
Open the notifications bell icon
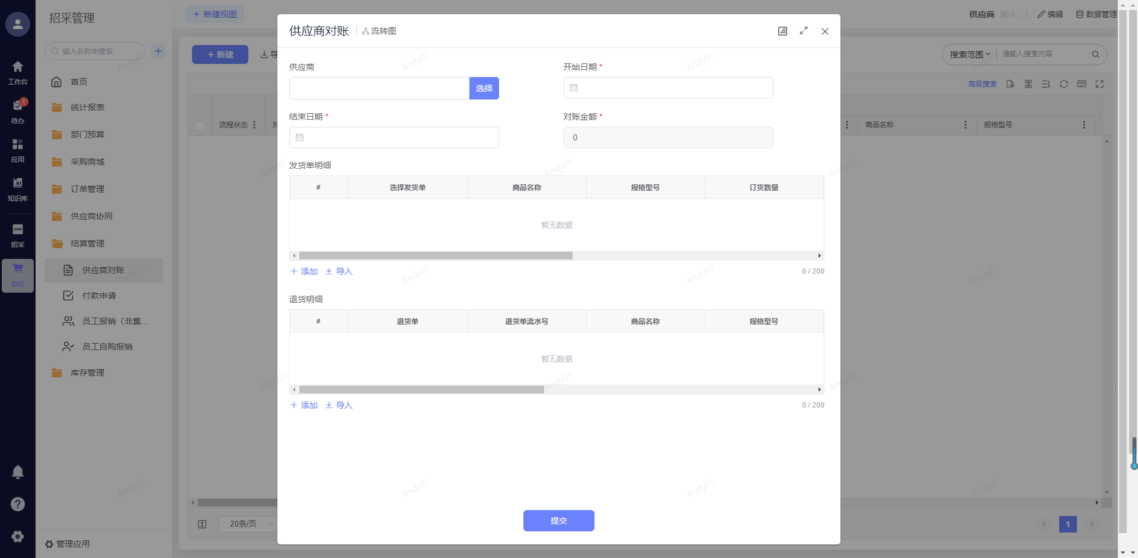point(18,472)
